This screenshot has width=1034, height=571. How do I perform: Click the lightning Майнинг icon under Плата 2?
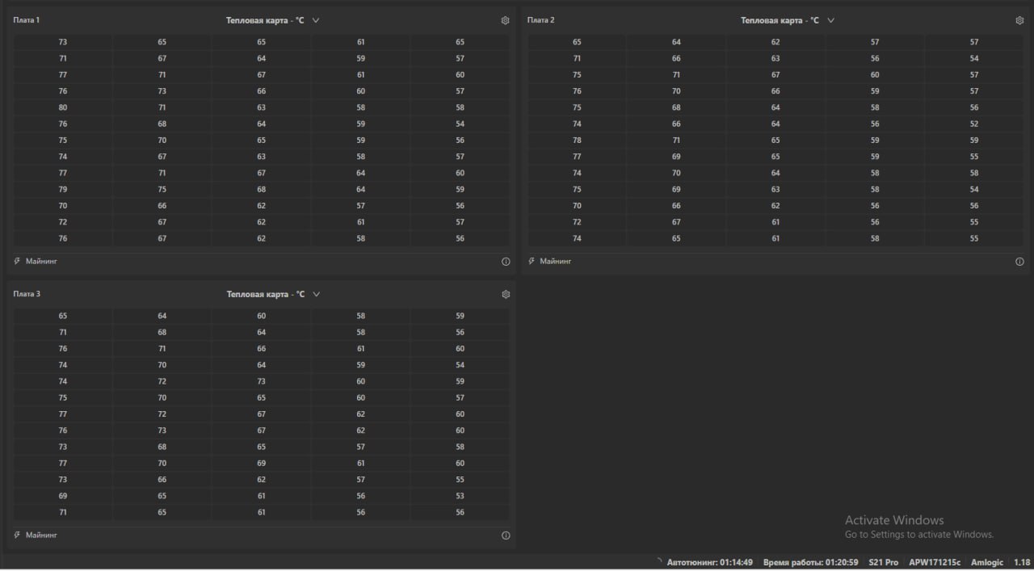(x=532, y=262)
